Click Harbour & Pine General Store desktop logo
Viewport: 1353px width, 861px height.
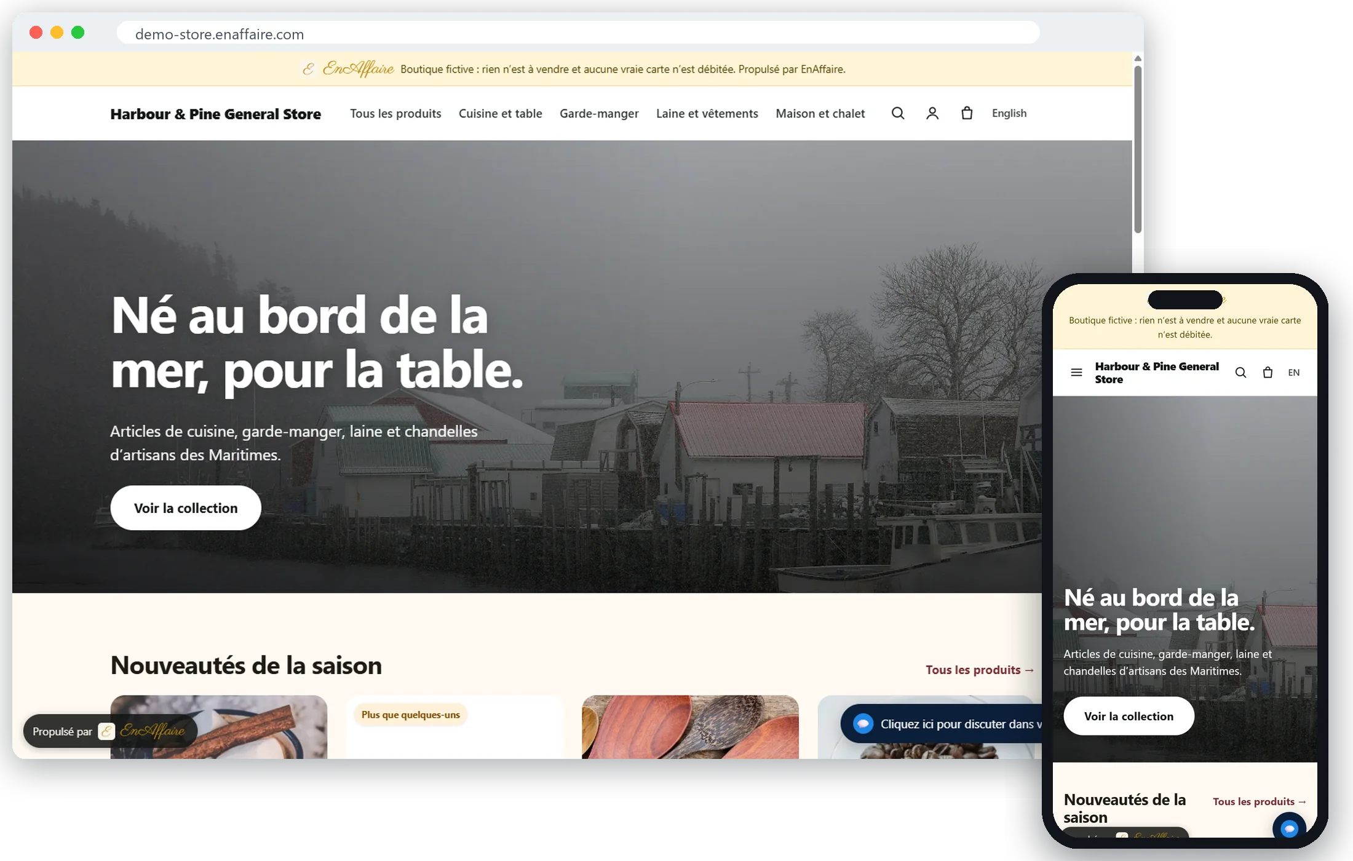(x=215, y=114)
